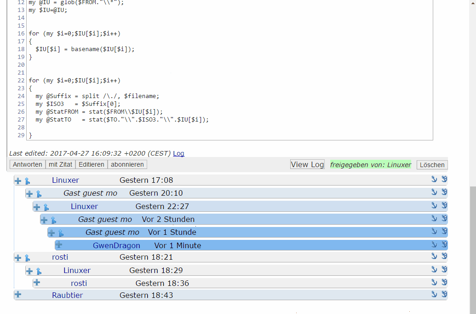Click anchor-plus icon on Vor 1 Stunde row
The width and height of the screenshot is (476, 314).
point(444,231)
